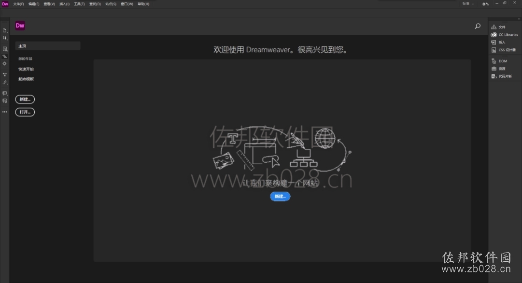Click the magnifier search icon

point(478,26)
